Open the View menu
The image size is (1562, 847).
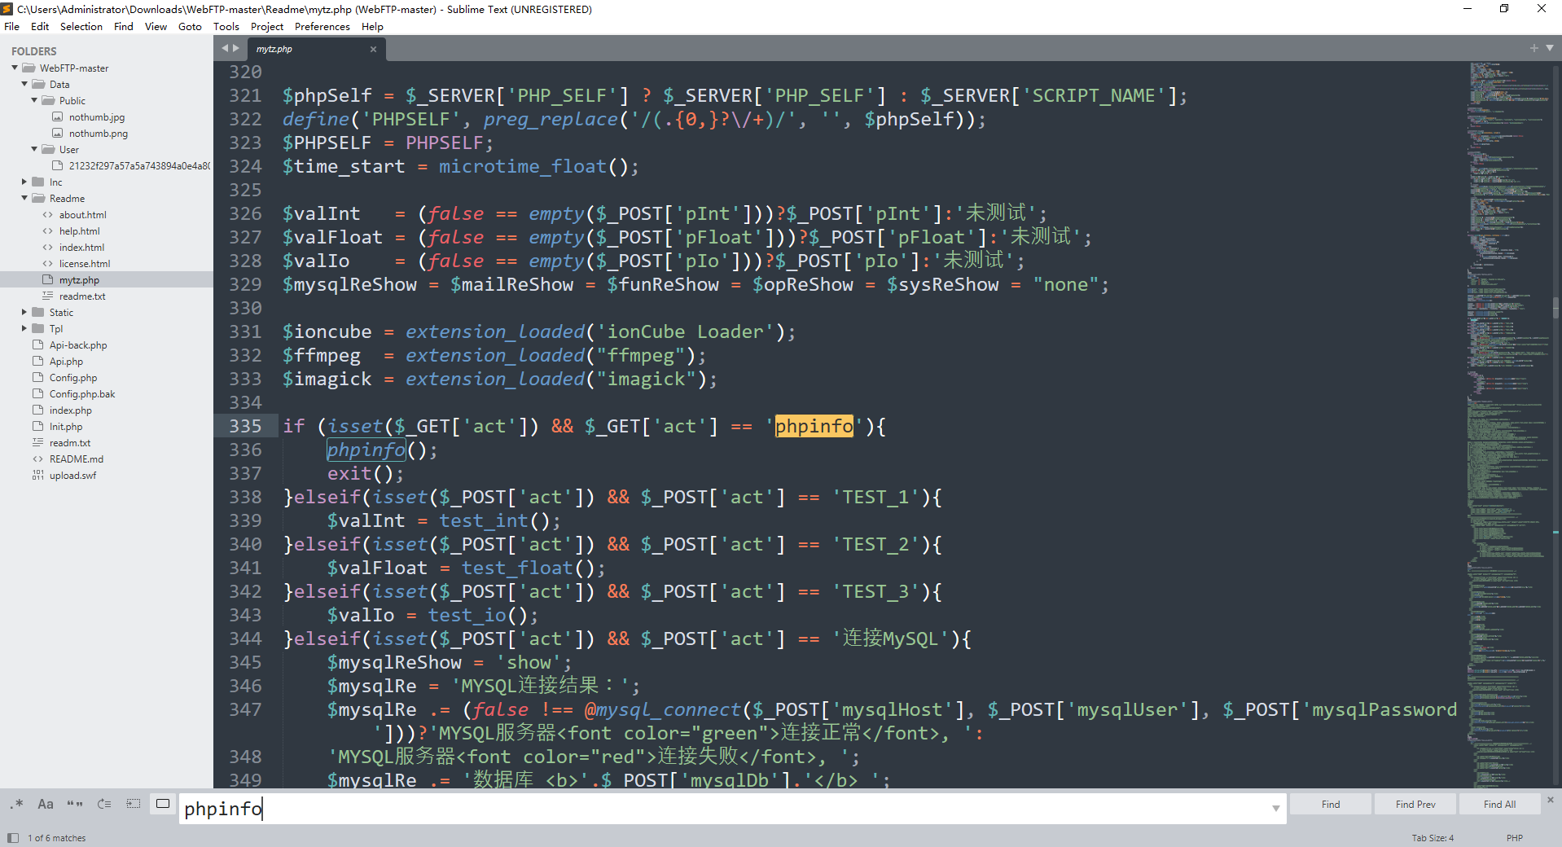(156, 27)
